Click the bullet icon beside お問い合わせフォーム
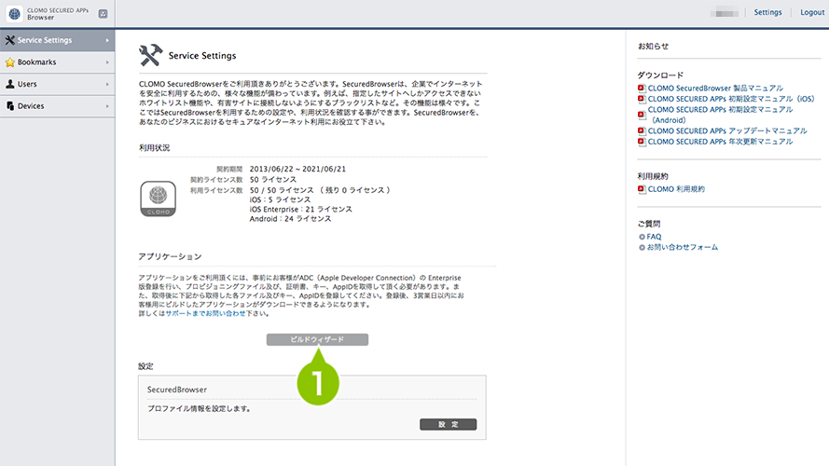 click(x=642, y=247)
